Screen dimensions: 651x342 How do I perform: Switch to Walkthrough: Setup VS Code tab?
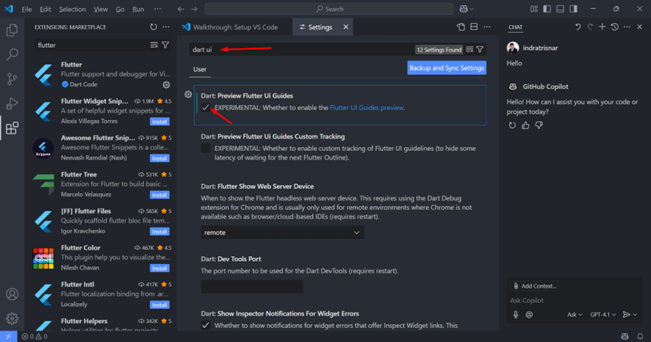pyautogui.click(x=235, y=27)
